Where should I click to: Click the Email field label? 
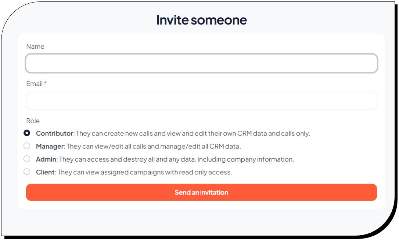(34, 84)
